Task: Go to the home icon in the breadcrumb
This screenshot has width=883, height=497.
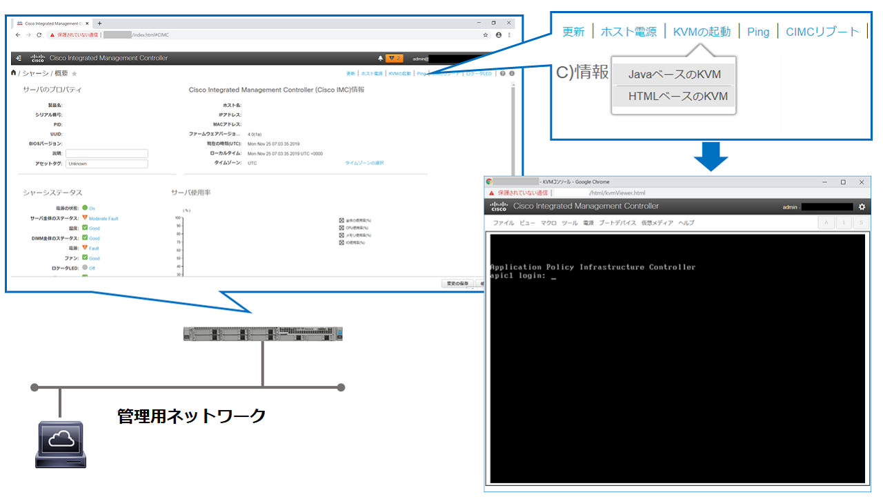Action: point(13,72)
